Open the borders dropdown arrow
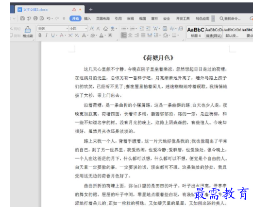The image size is (253, 209). 178,35
